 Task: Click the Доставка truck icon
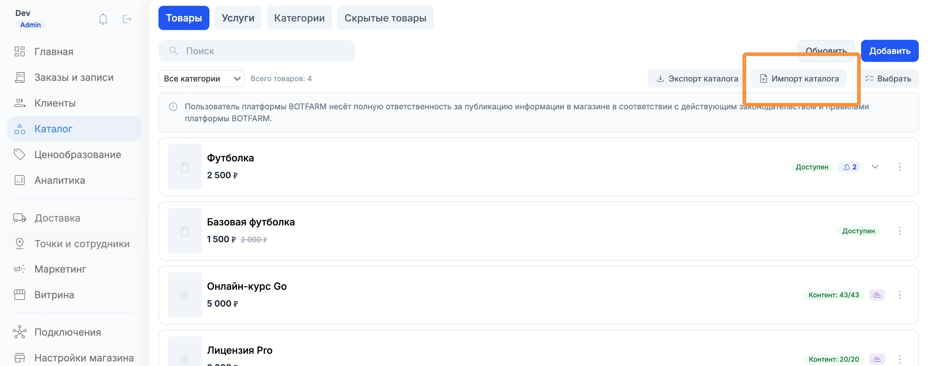click(x=19, y=218)
